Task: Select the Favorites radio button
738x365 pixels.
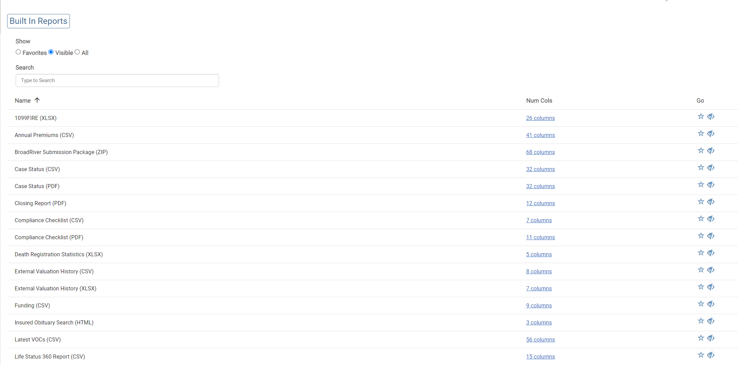Action: coord(18,52)
